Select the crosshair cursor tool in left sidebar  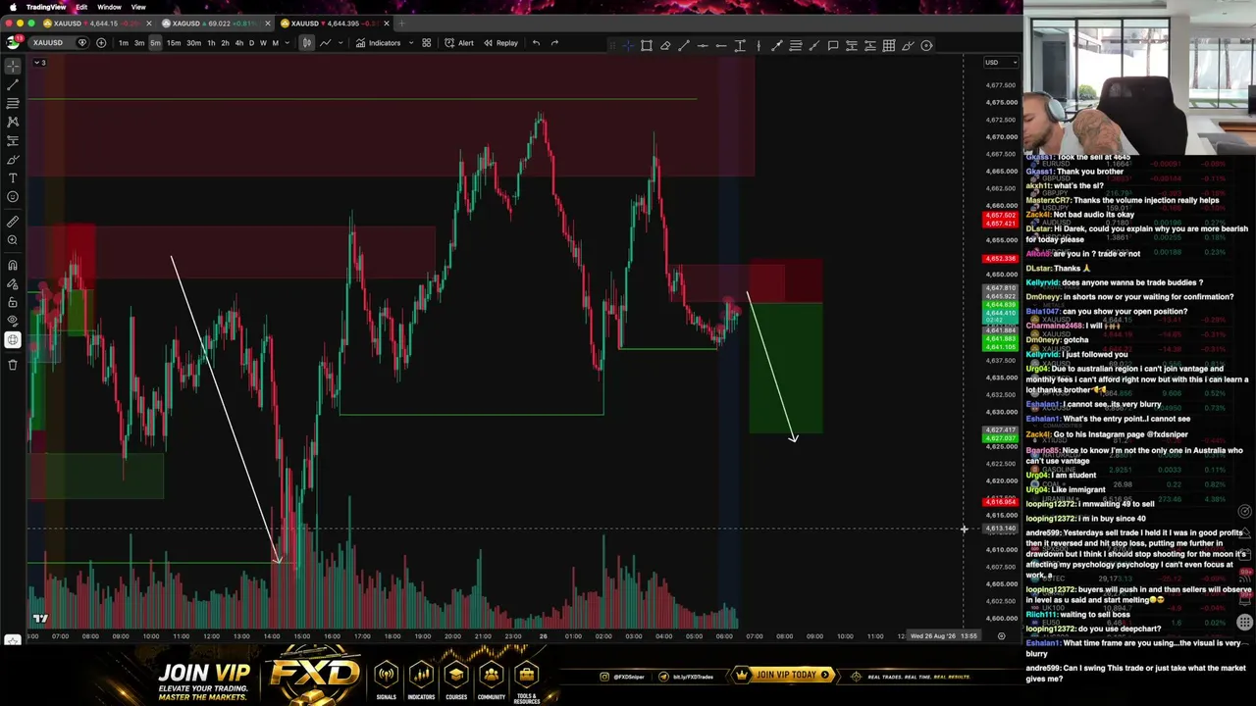click(x=13, y=66)
